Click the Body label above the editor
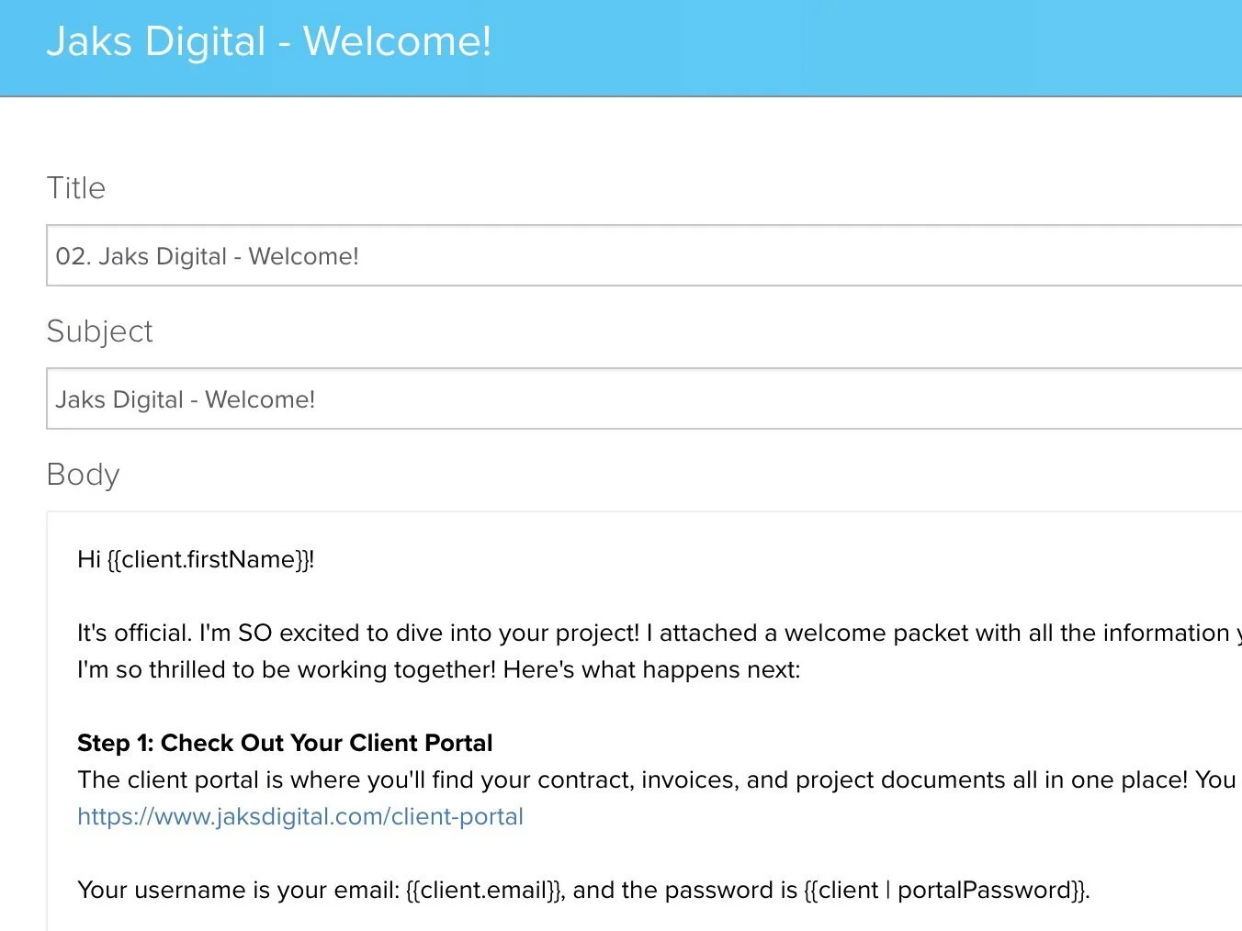Screen dimensions: 1242x931 83,475
